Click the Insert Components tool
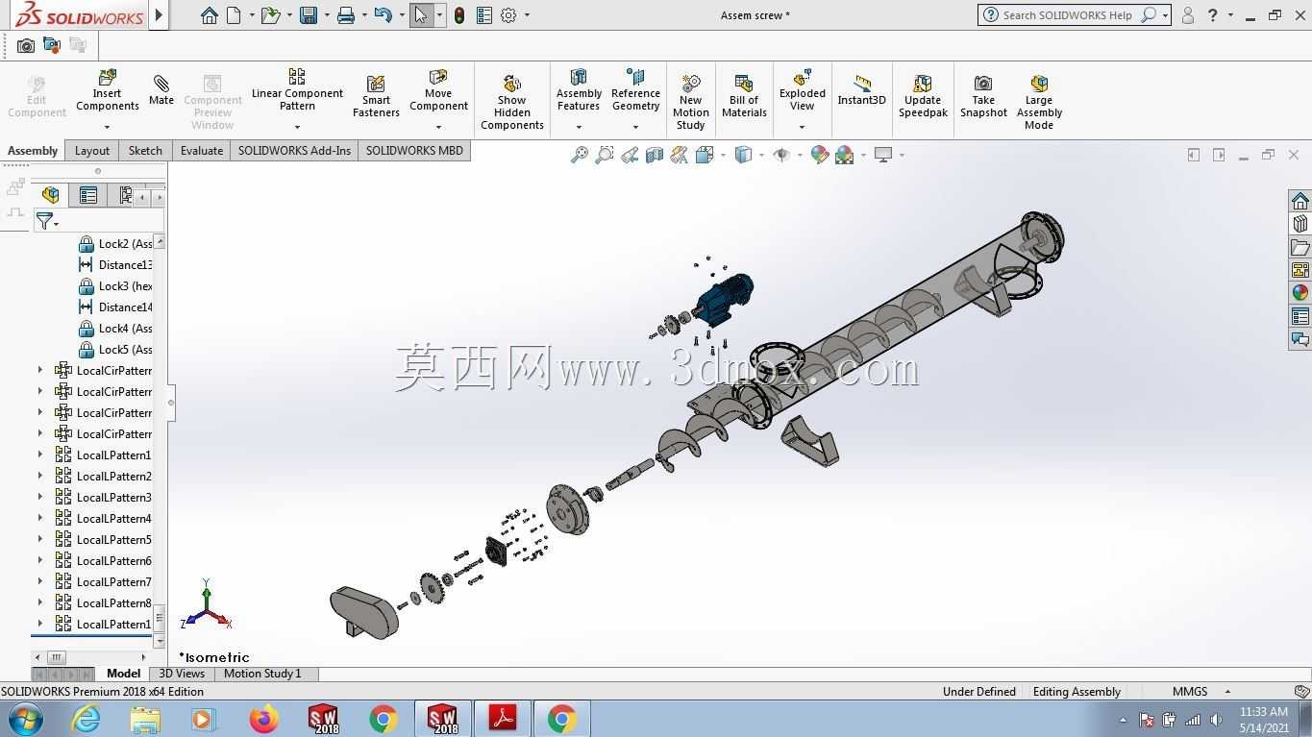This screenshot has height=737, width=1312. (107, 91)
